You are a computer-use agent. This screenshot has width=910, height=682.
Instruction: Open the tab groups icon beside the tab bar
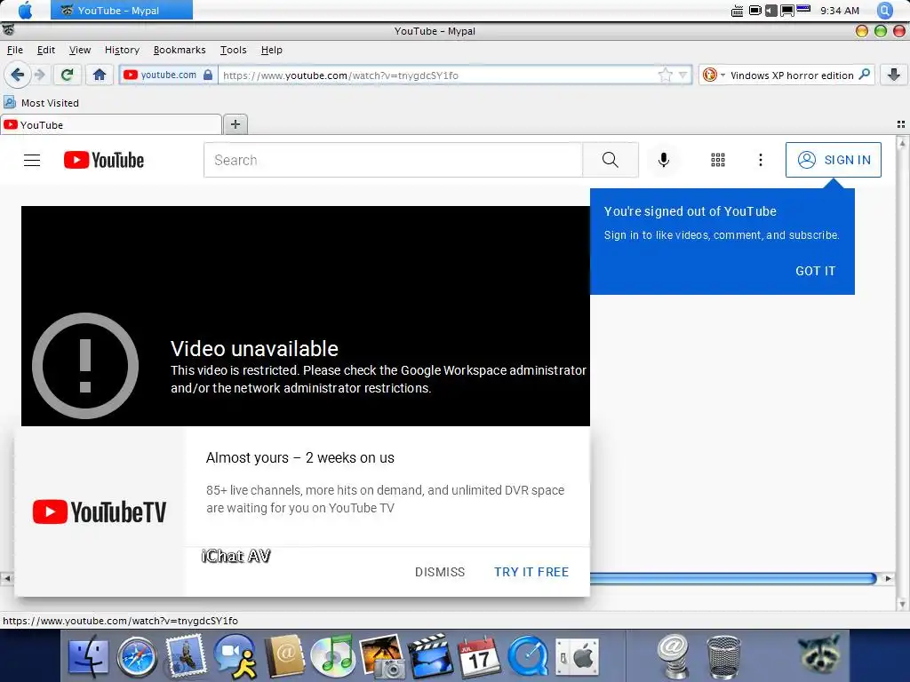[x=901, y=124]
